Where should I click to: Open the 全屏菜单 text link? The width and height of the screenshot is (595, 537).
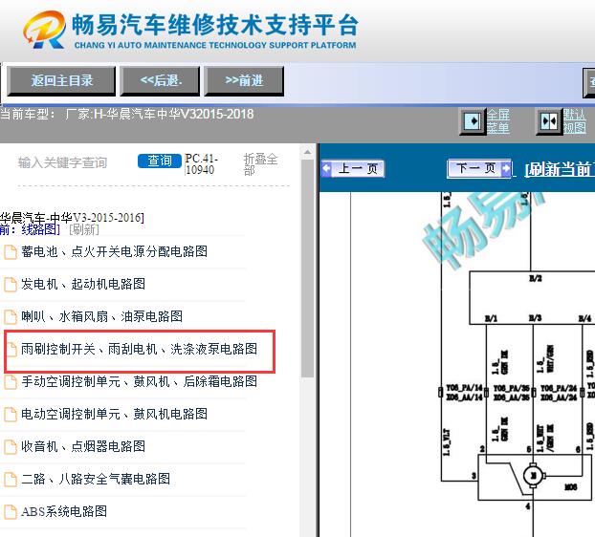click(498, 121)
